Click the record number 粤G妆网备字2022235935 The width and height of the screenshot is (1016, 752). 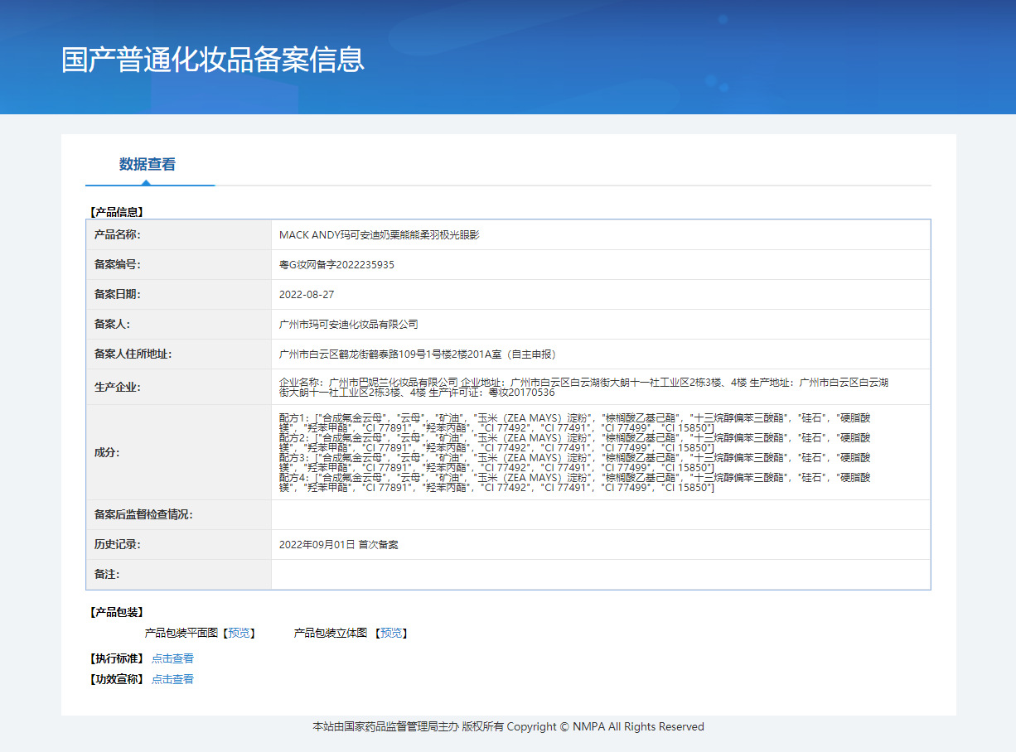point(336,264)
